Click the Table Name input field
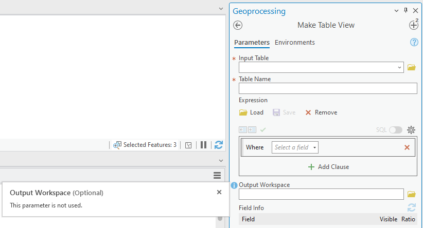The image size is (423, 228). pyautogui.click(x=328, y=88)
